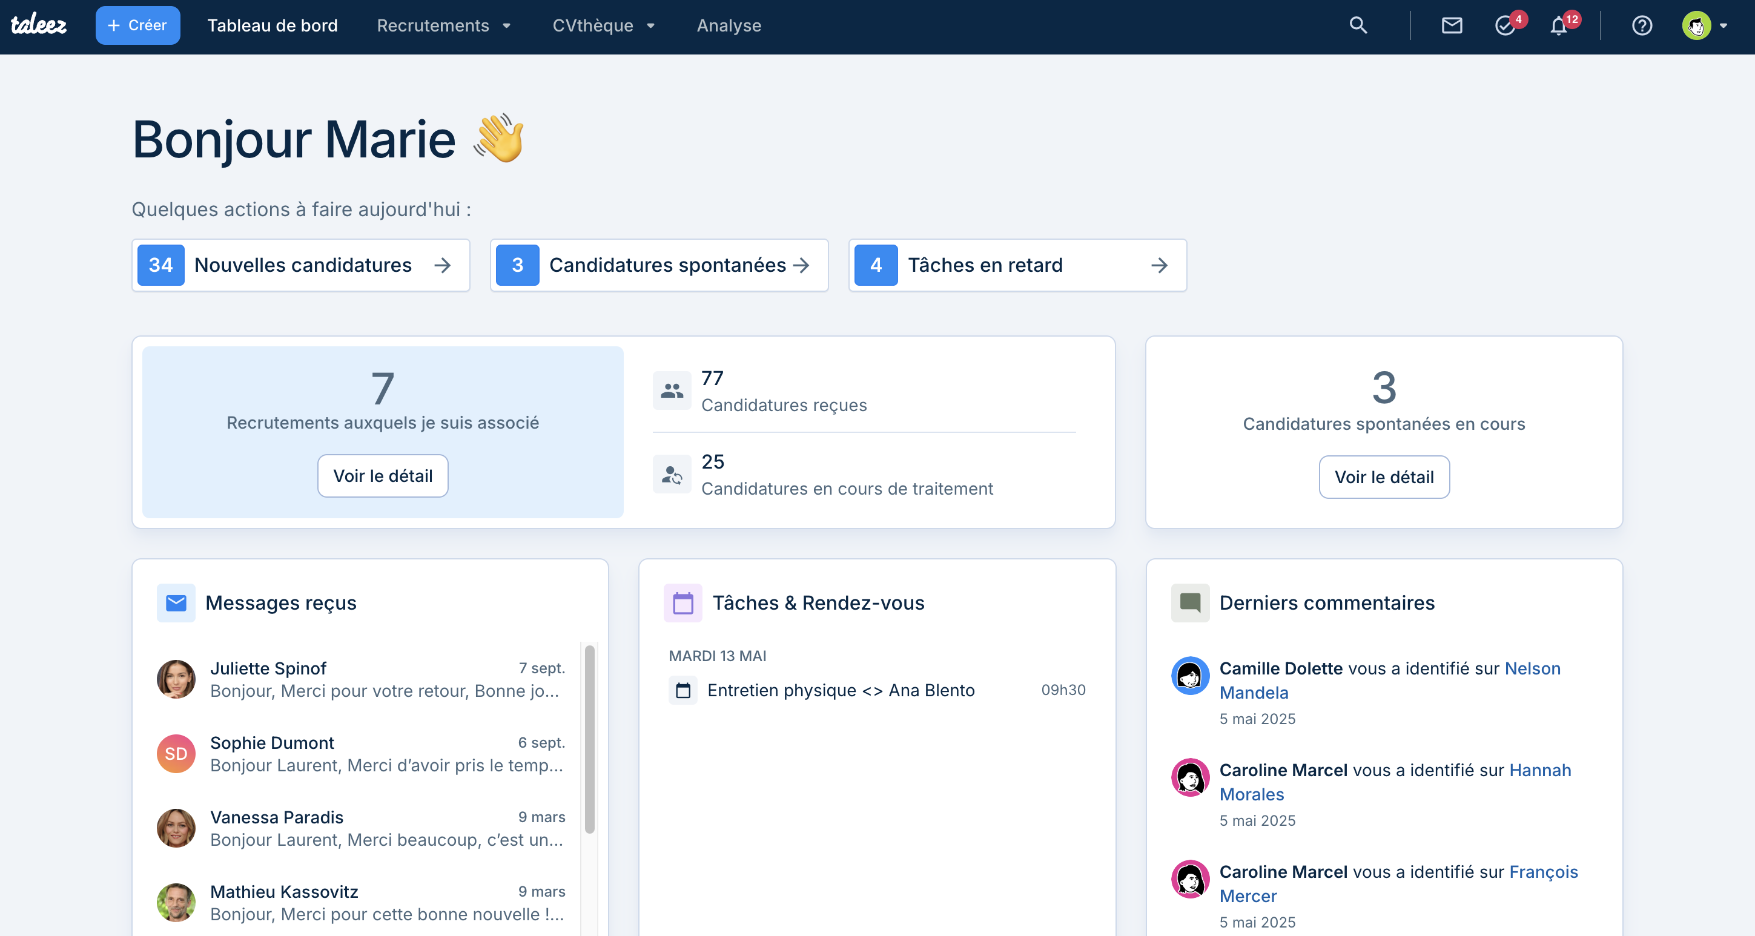This screenshot has width=1755, height=936.
Task: Open the search magnifier icon
Action: (1358, 26)
